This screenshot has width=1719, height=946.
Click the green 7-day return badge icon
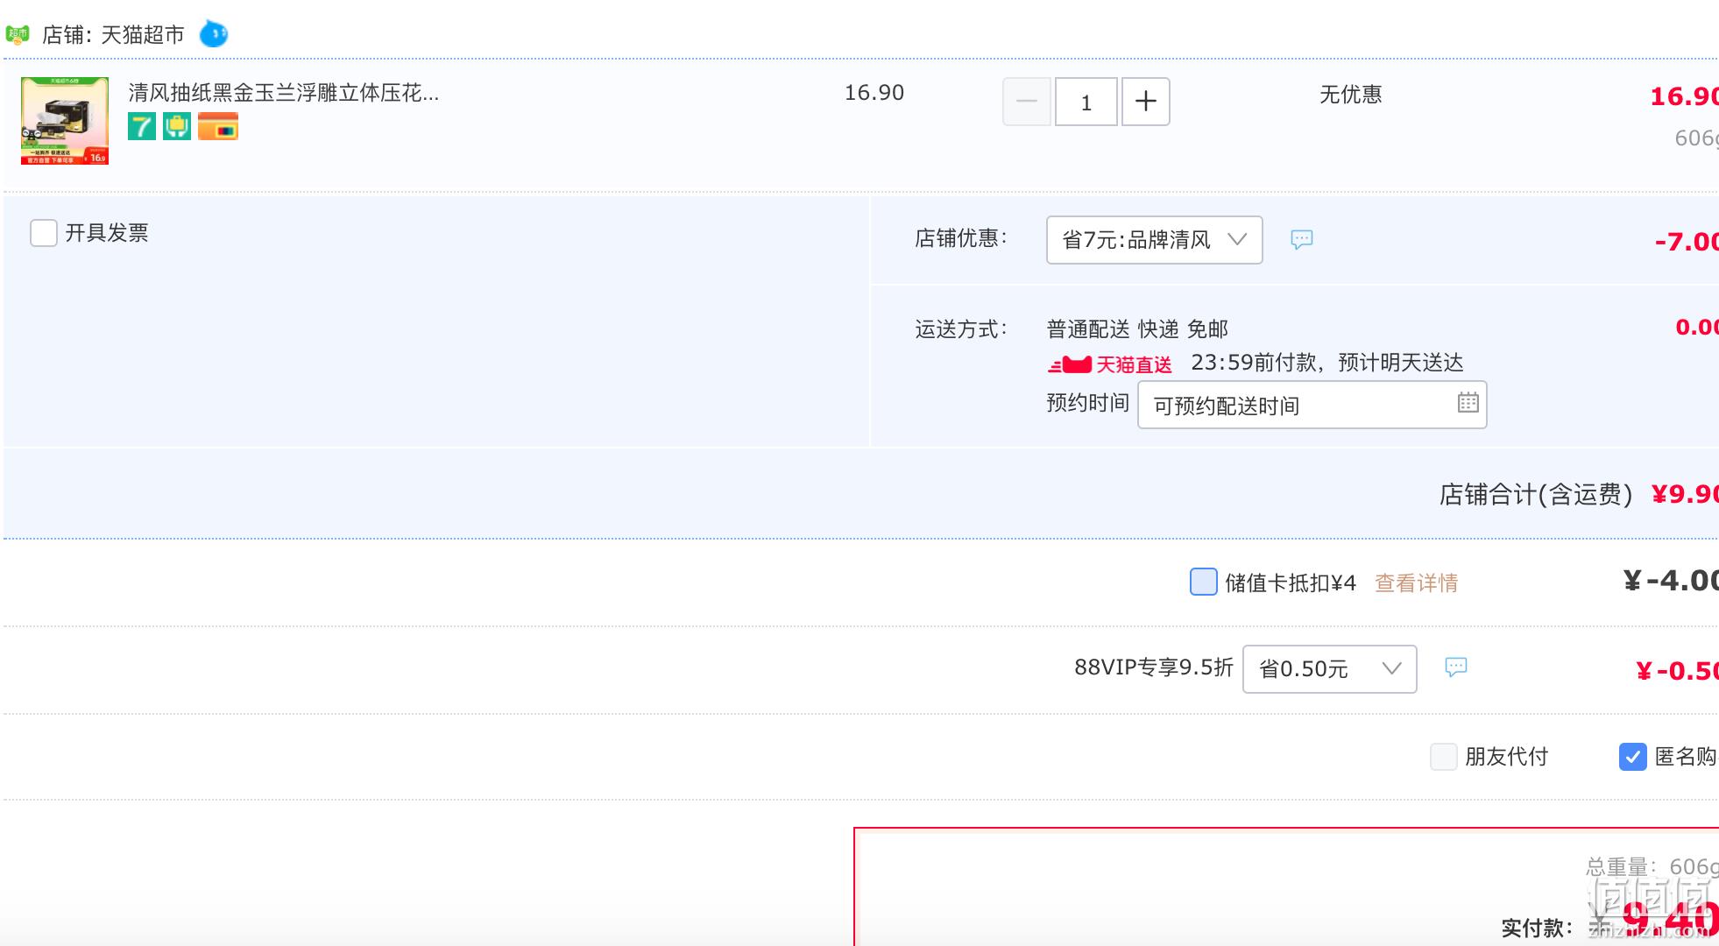[142, 126]
